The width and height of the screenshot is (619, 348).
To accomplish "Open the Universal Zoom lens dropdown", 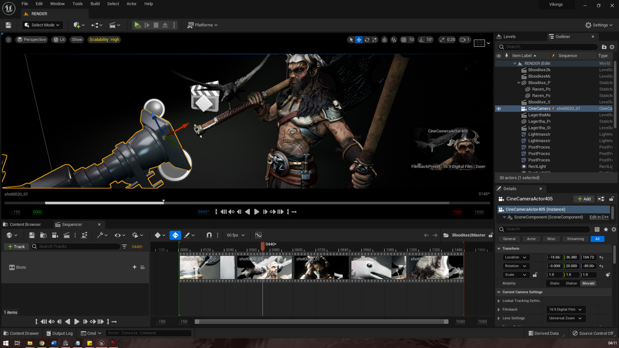I will 566,318.
